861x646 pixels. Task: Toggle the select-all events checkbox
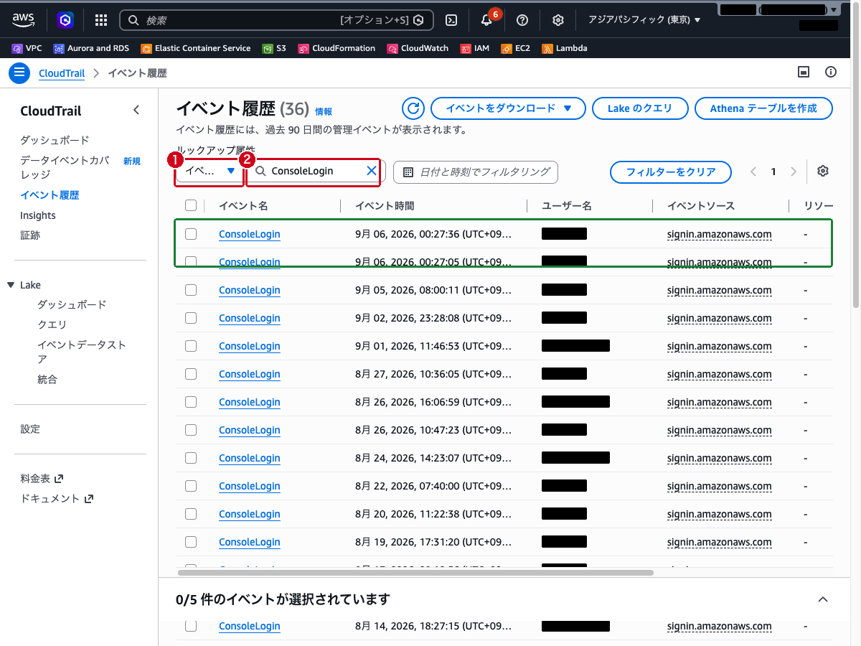(x=191, y=205)
